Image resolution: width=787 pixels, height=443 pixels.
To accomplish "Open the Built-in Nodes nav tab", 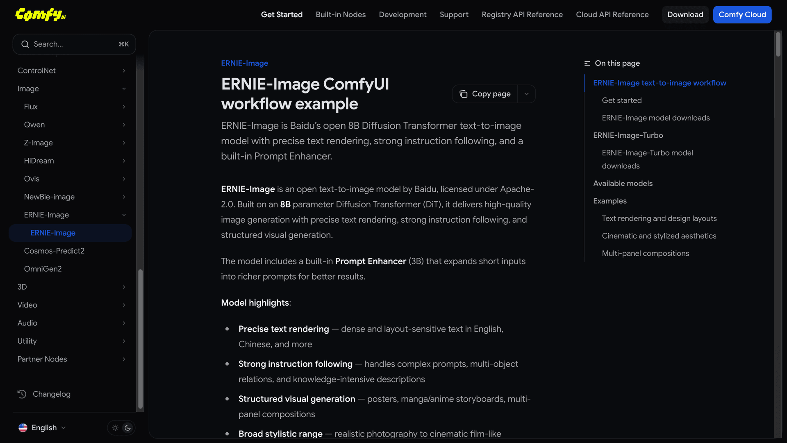I will (340, 15).
